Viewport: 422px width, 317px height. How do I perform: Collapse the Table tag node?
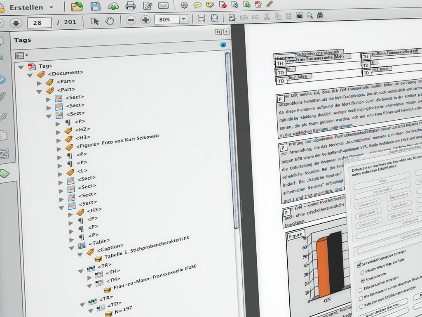pos(72,248)
